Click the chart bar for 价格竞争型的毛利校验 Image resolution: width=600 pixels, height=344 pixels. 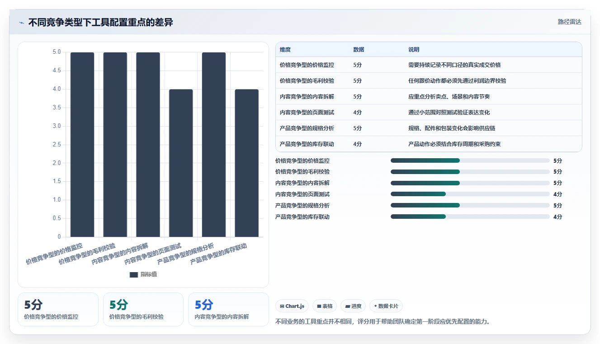(x=115, y=145)
